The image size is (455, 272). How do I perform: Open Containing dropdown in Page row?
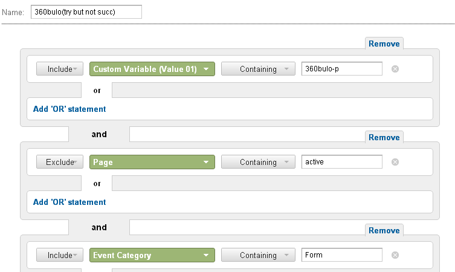pyautogui.click(x=258, y=162)
